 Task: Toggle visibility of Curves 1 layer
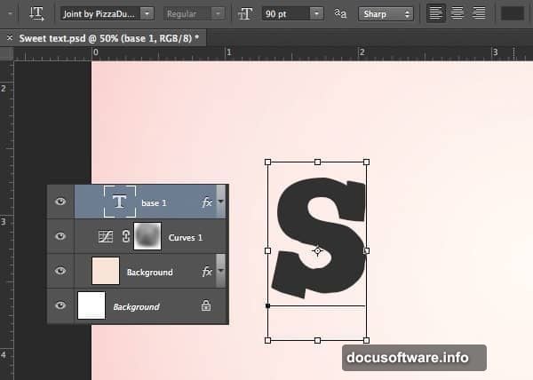click(x=60, y=237)
